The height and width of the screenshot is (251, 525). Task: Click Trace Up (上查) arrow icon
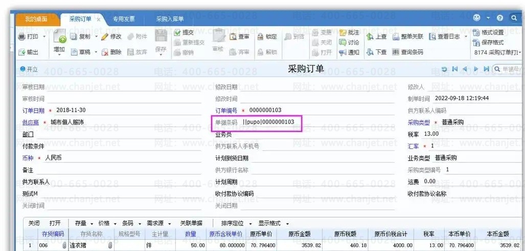370,37
